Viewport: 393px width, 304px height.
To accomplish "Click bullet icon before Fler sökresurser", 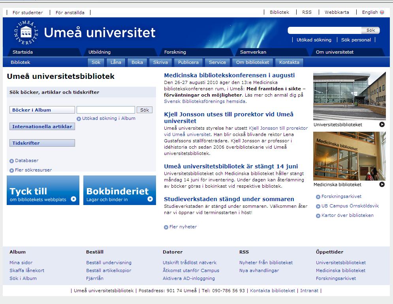I will click(11, 170).
